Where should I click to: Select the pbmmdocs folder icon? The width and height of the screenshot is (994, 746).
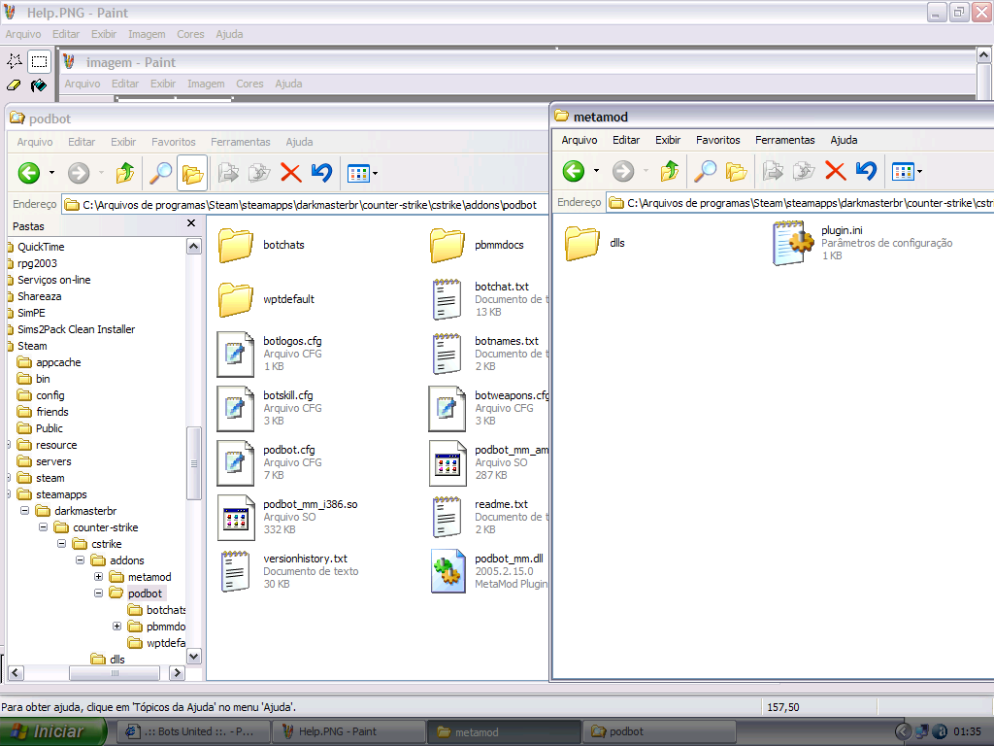click(447, 246)
